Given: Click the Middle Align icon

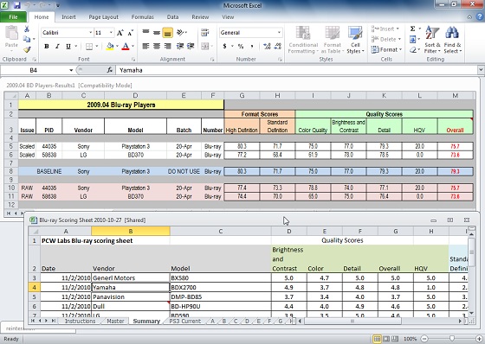Looking at the screenshot, I should tap(157, 32).
